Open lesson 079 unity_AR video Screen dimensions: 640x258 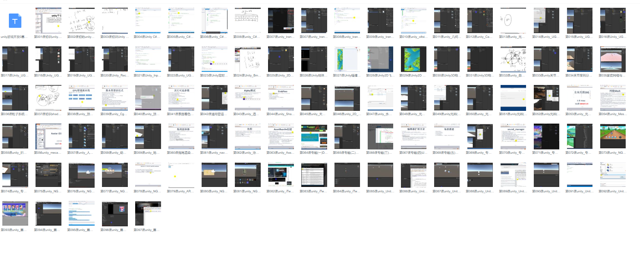181,175
